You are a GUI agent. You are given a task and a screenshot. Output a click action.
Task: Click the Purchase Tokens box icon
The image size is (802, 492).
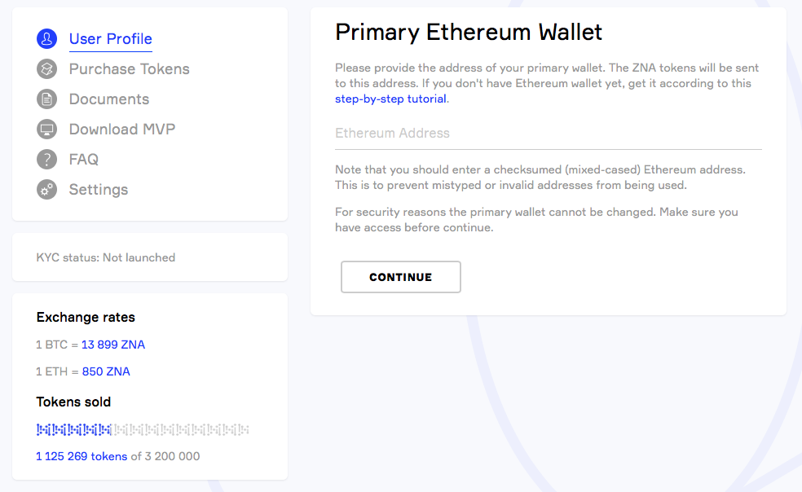[46, 69]
